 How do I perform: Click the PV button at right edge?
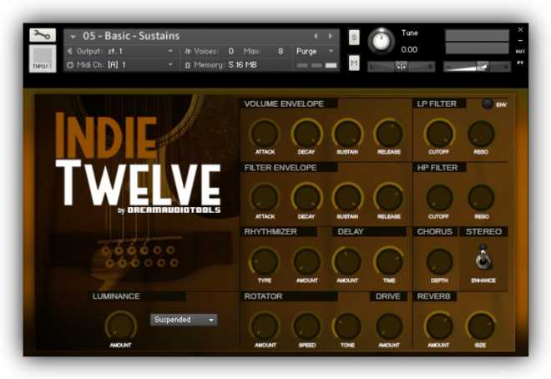pos(520,63)
